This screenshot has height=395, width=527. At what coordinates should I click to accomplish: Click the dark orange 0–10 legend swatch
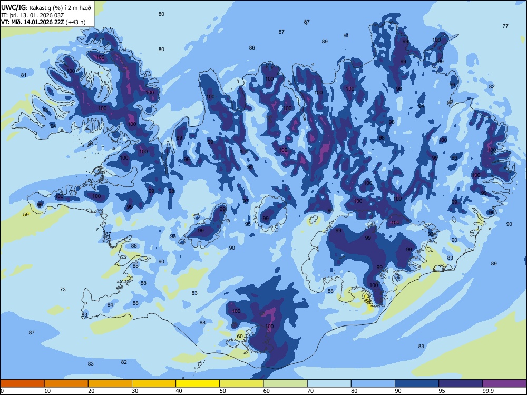(x=22, y=383)
